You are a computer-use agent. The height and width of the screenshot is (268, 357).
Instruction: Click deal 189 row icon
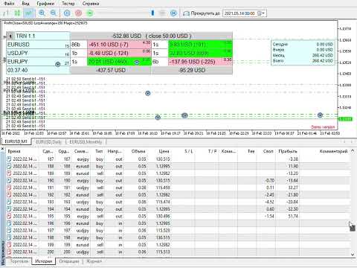[9, 173]
